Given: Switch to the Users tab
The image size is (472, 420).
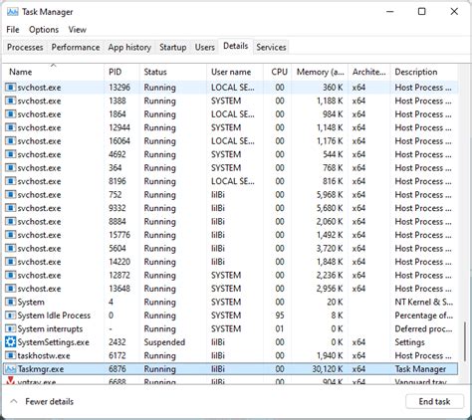Looking at the screenshot, I should point(205,47).
